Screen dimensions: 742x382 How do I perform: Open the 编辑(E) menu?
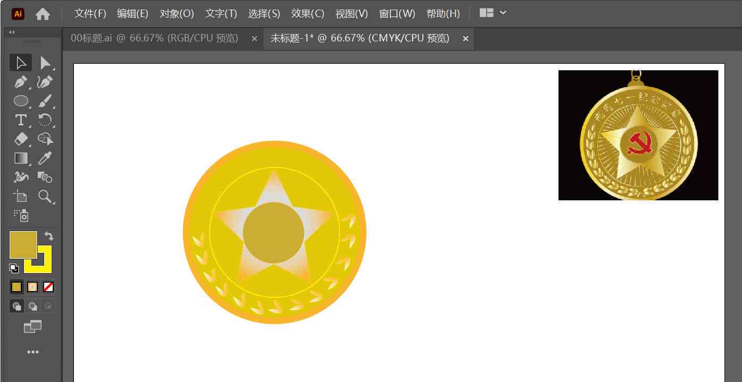click(132, 14)
